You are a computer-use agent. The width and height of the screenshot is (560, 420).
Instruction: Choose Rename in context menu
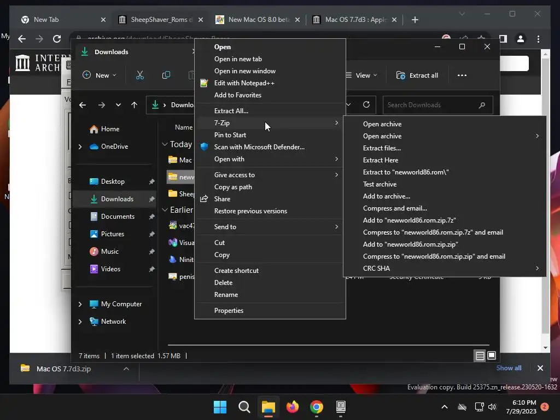pos(270,295)
